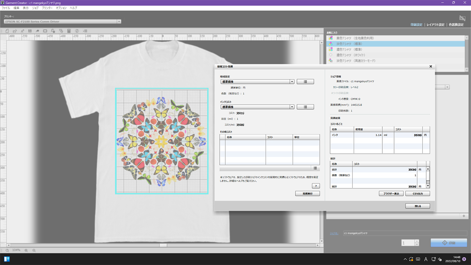The width and height of the screenshot is (471, 265).
Task: Expand the 地域設定 標準価格 dropdown
Action: pyautogui.click(x=292, y=82)
